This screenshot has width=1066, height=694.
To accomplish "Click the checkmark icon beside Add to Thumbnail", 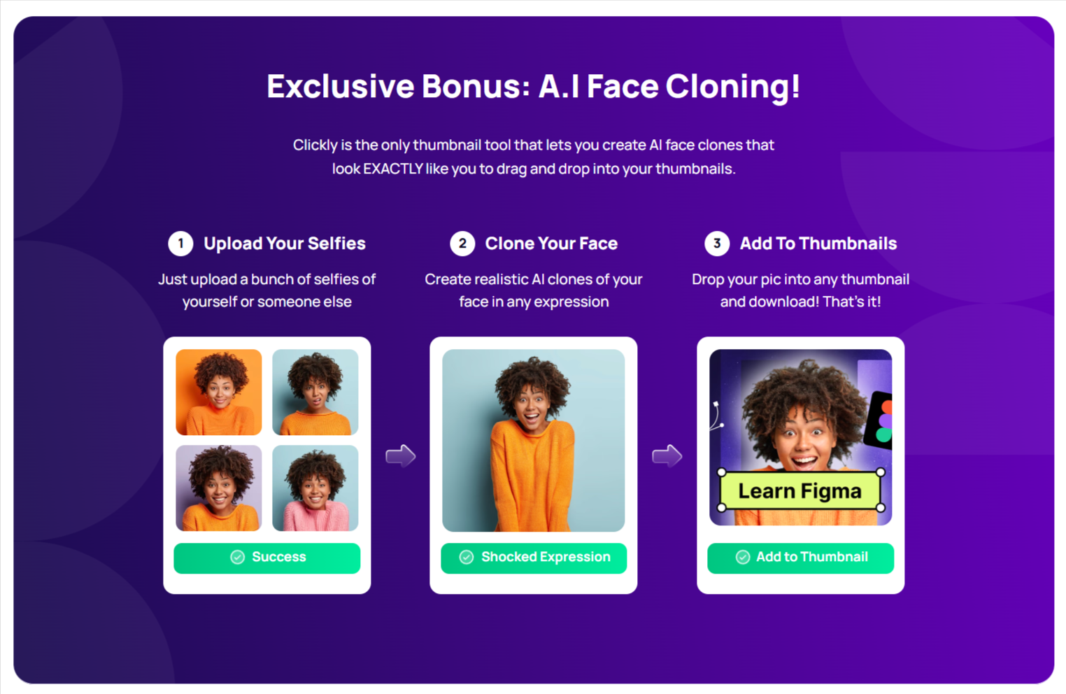I will (x=743, y=557).
